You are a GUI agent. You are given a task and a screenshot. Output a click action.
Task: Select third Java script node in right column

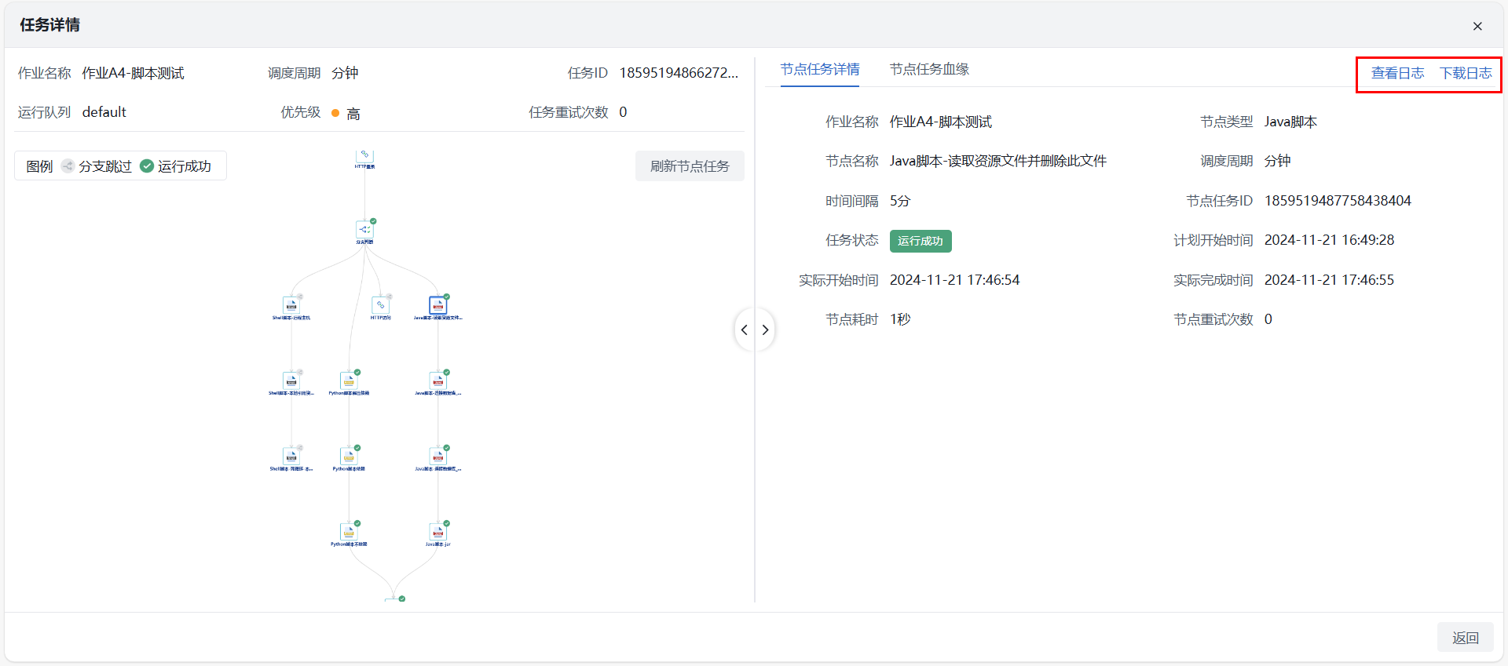(438, 456)
